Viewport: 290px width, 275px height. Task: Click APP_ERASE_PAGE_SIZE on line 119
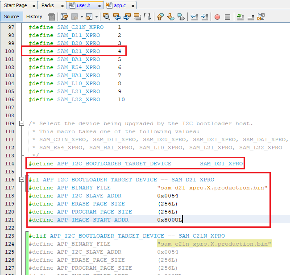click(x=91, y=204)
